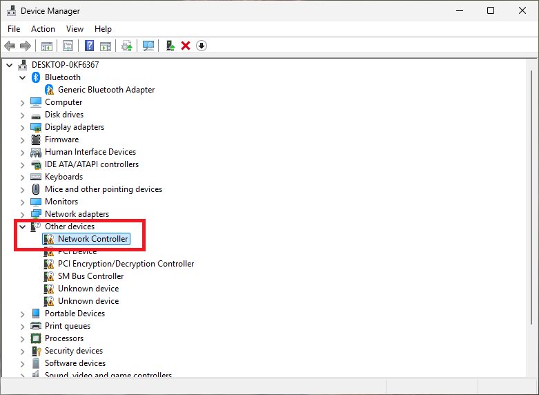
Task: Expand the Monitors category
Action: pyautogui.click(x=22, y=202)
